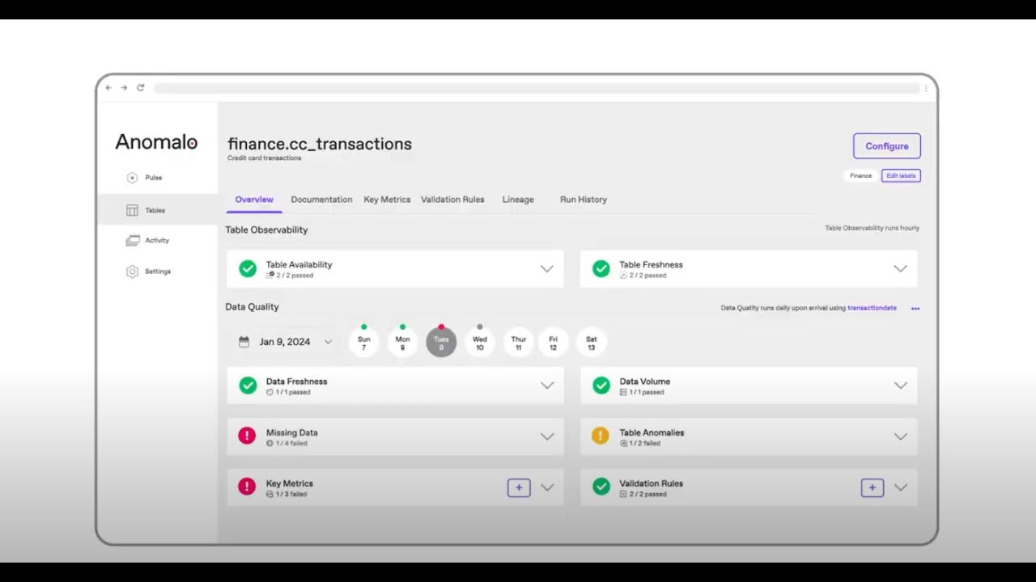Open the Lineage tab
This screenshot has width=1036, height=582.
click(x=518, y=200)
